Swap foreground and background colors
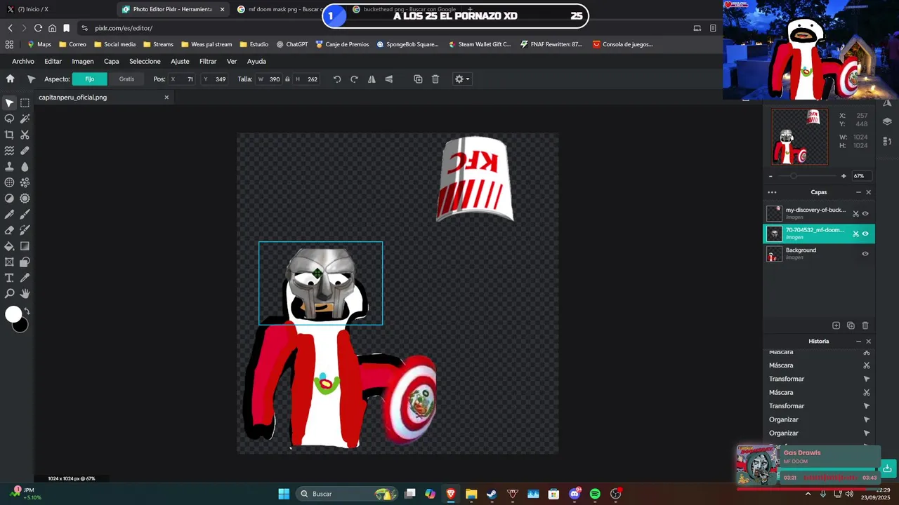This screenshot has width=899, height=505. [27, 311]
